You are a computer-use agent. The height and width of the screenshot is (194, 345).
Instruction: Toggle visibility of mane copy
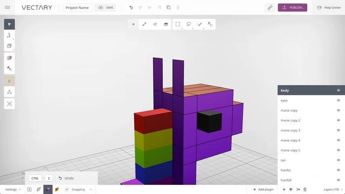click(x=339, y=110)
